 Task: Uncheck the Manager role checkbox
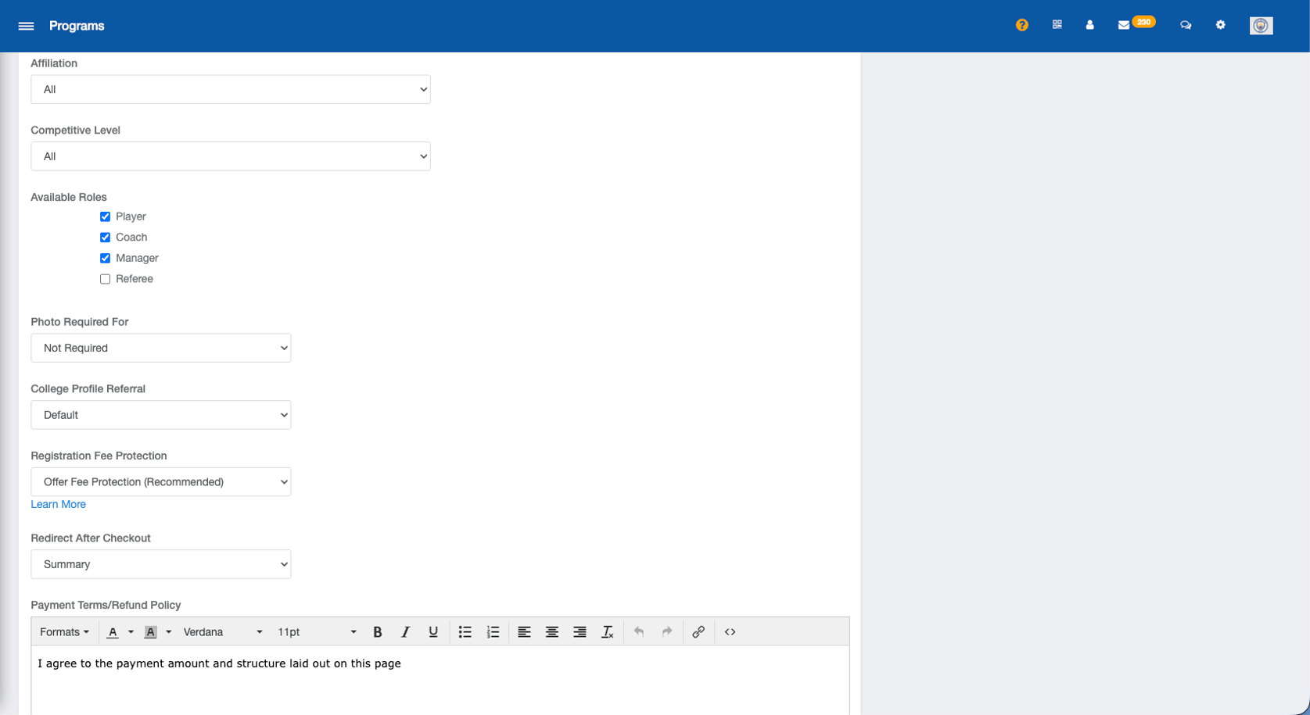(x=105, y=258)
